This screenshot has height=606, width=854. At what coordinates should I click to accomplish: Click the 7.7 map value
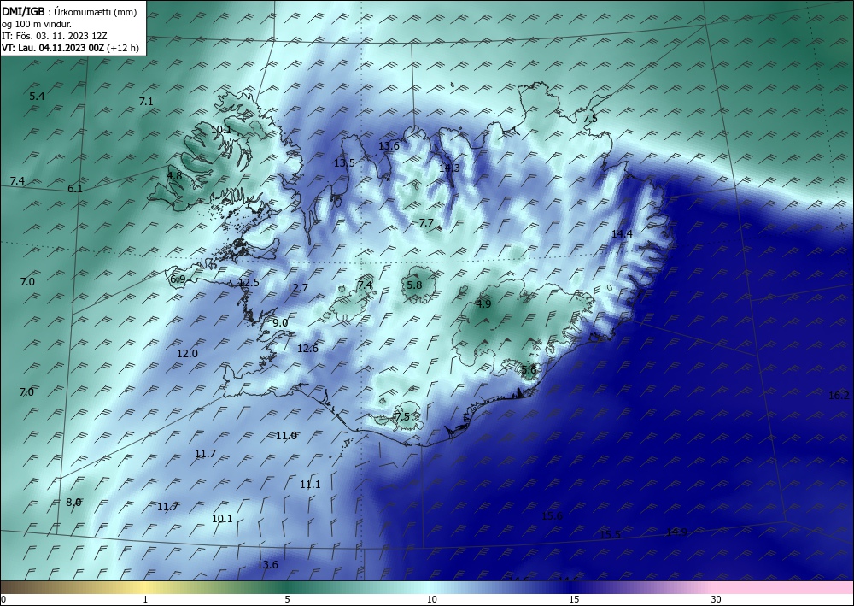coord(426,222)
